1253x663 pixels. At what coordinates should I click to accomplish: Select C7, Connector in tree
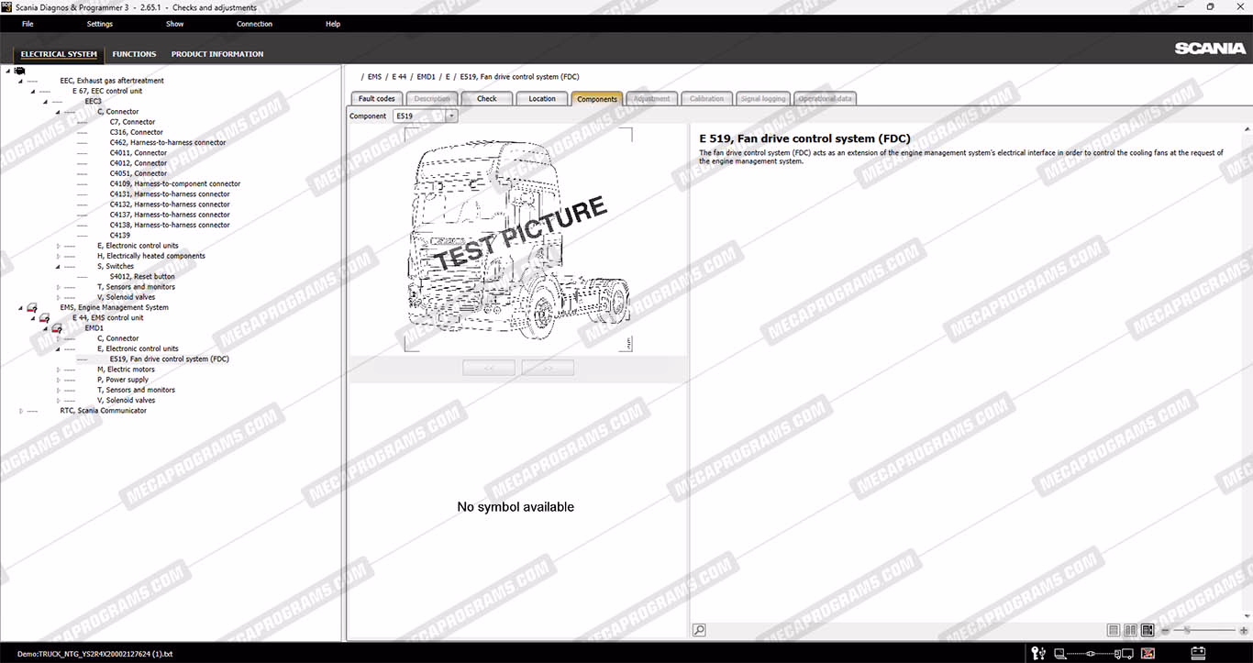pyautogui.click(x=132, y=122)
